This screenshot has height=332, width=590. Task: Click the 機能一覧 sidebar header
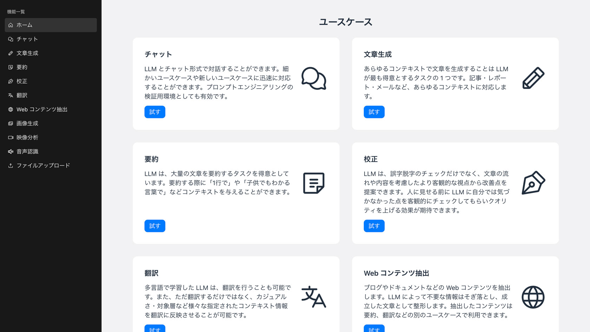pos(16,12)
